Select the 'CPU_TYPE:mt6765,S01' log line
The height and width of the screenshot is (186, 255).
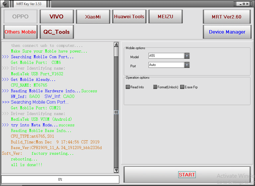click(x=33, y=136)
